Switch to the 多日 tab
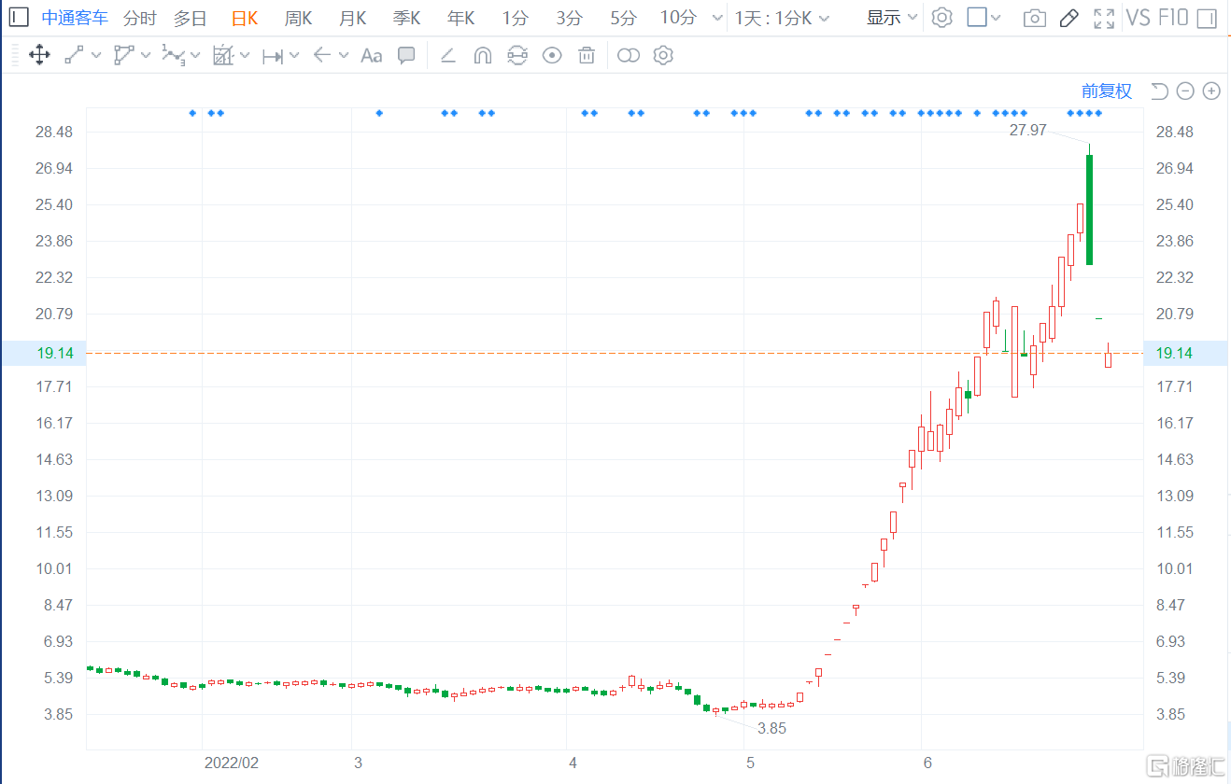This screenshot has height=784, width=1231. pyautogui.click(x=190, y=18)
